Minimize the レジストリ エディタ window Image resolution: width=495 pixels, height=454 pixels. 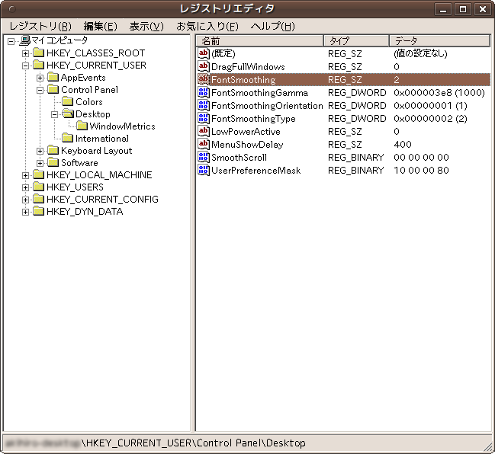tap(443, 9)
